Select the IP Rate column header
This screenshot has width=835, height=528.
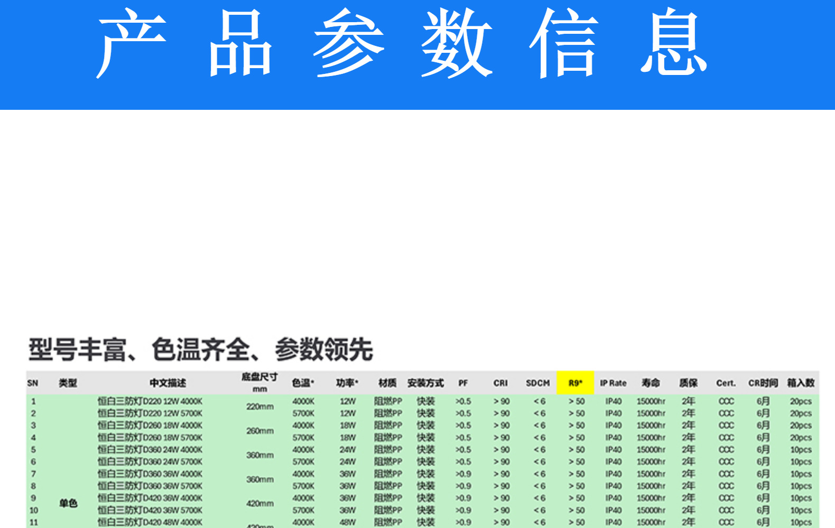(x=613, y=383)
